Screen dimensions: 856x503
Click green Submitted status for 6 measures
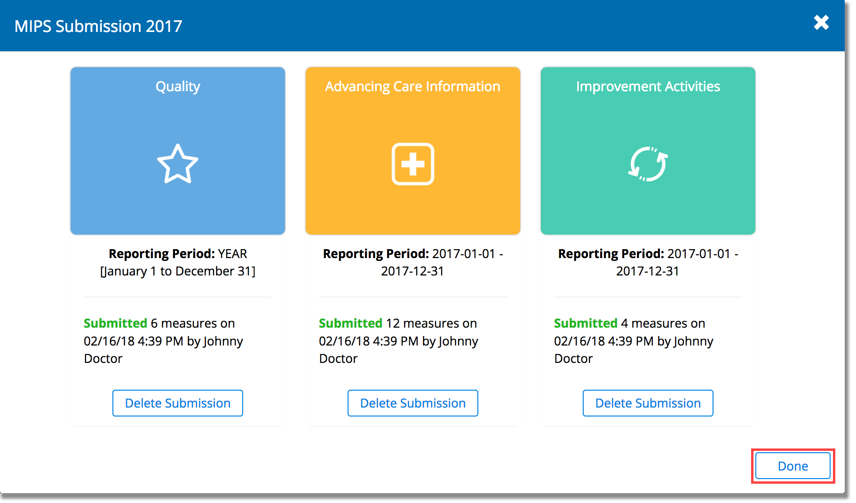pyautogui.click(x=115, y=323)
